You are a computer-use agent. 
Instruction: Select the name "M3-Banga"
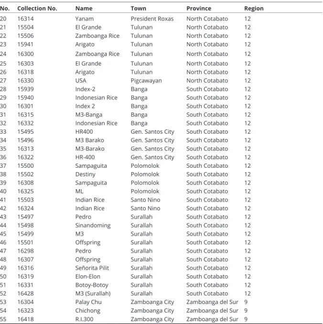[x=89, y=115]
